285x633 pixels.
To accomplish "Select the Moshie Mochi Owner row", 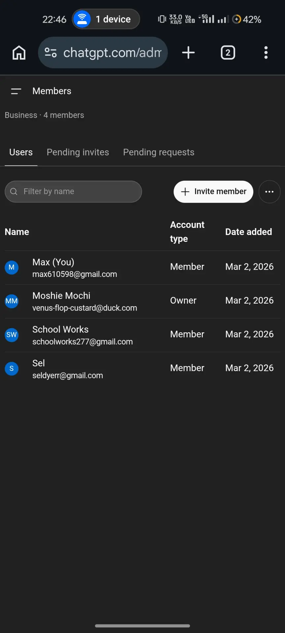I will (x=142, y=301).
